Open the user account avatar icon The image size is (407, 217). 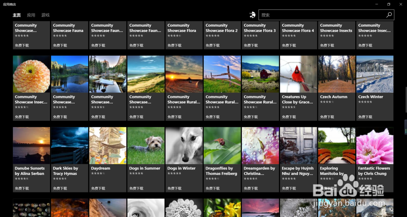click(252, 15)
